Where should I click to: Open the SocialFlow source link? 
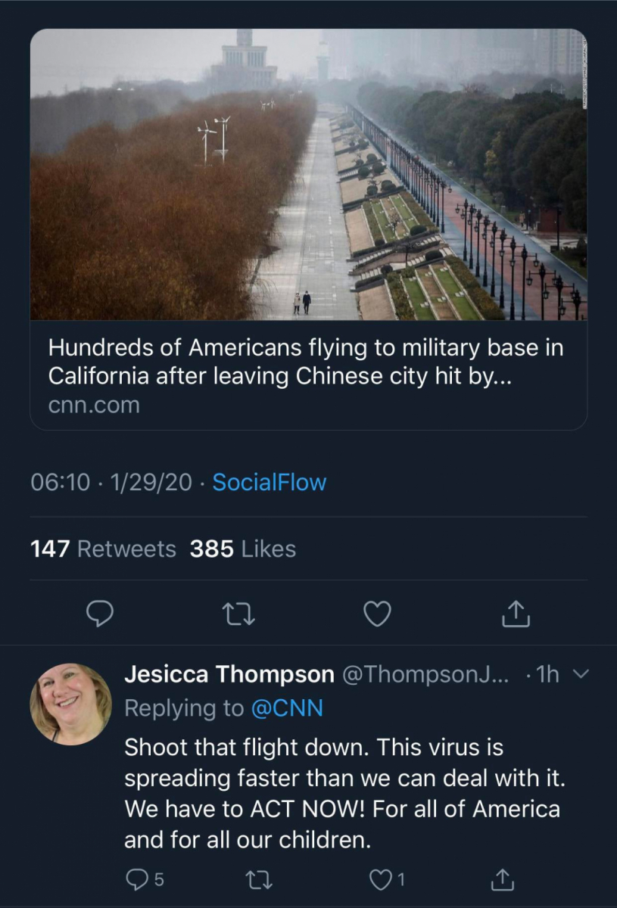(x=269, y=482)
